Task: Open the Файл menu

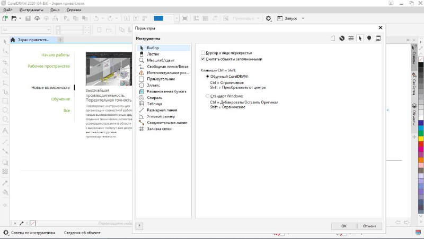Action: (8, 10)
